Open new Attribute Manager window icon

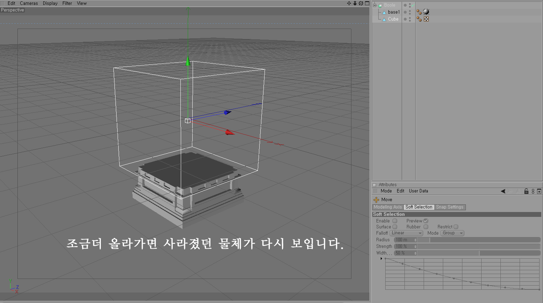click(539, 191)
